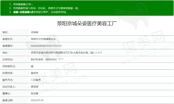174x104 pixels.
Task: Select the value 河南省
Action: pos(35,32)
